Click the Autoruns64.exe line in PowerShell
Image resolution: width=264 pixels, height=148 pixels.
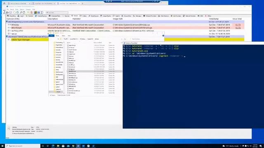point(140,51)
